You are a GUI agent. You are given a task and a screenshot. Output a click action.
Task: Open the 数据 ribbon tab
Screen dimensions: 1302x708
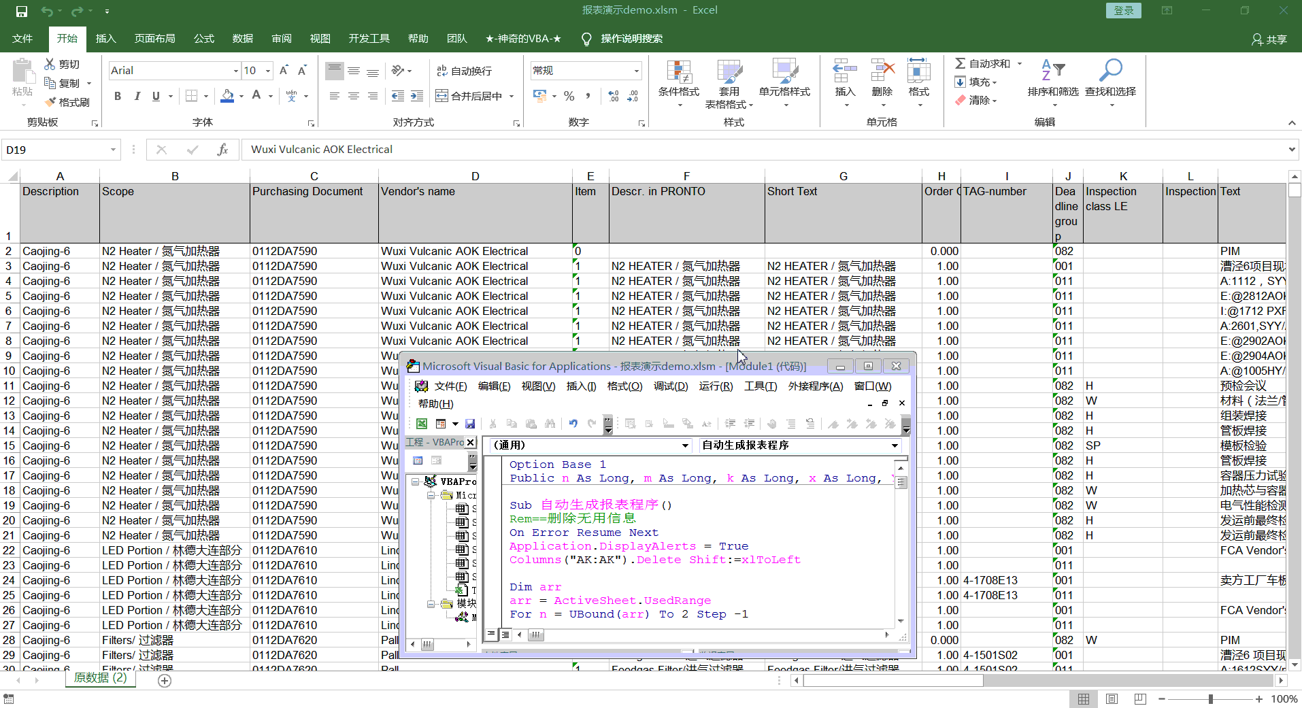click(242, 39)
